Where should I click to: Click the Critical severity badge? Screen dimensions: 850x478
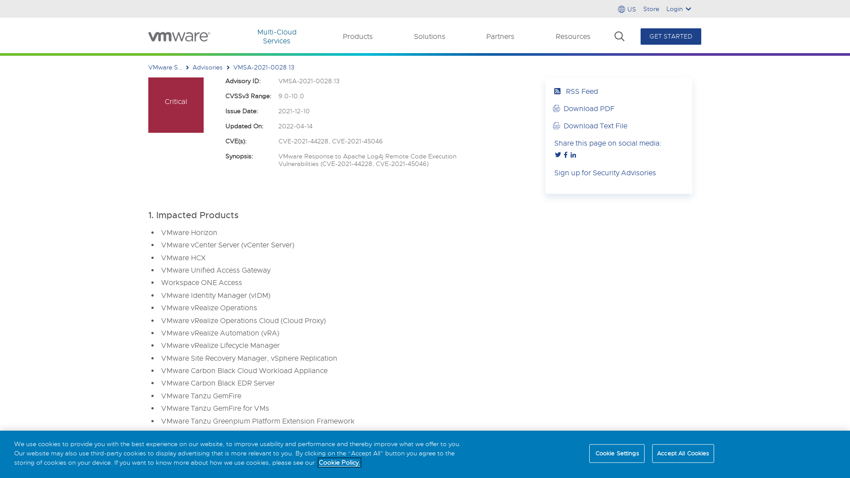click(176, 105)
